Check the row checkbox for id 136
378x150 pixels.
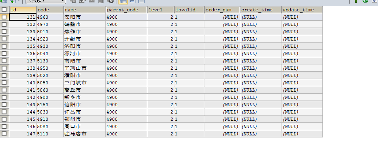tap(4, 54)
